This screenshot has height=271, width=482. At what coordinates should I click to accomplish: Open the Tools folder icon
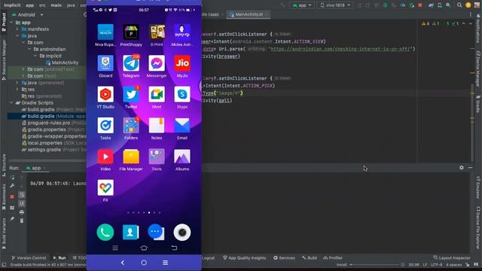tap(157, 157)
